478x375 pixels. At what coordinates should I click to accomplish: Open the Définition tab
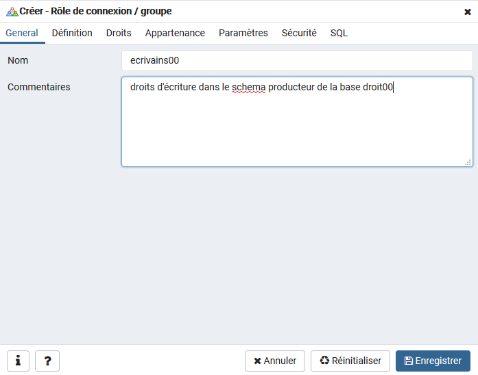(x=72, y=33)
